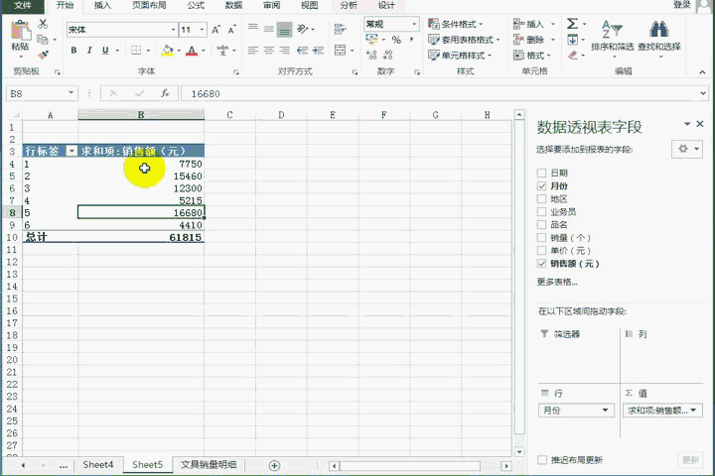Click the Paste (粘贴) clipboard icon
Viewport: 715px width, 476px height.
click(19, 36)
